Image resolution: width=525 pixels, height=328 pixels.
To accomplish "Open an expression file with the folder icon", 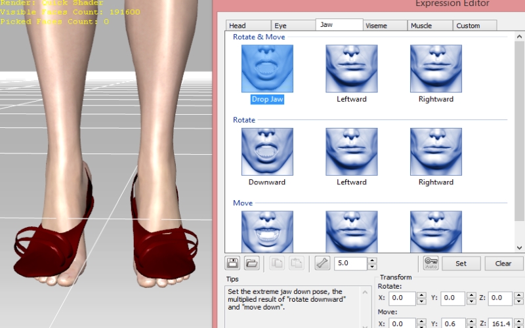I will click(x=251, y=263).
